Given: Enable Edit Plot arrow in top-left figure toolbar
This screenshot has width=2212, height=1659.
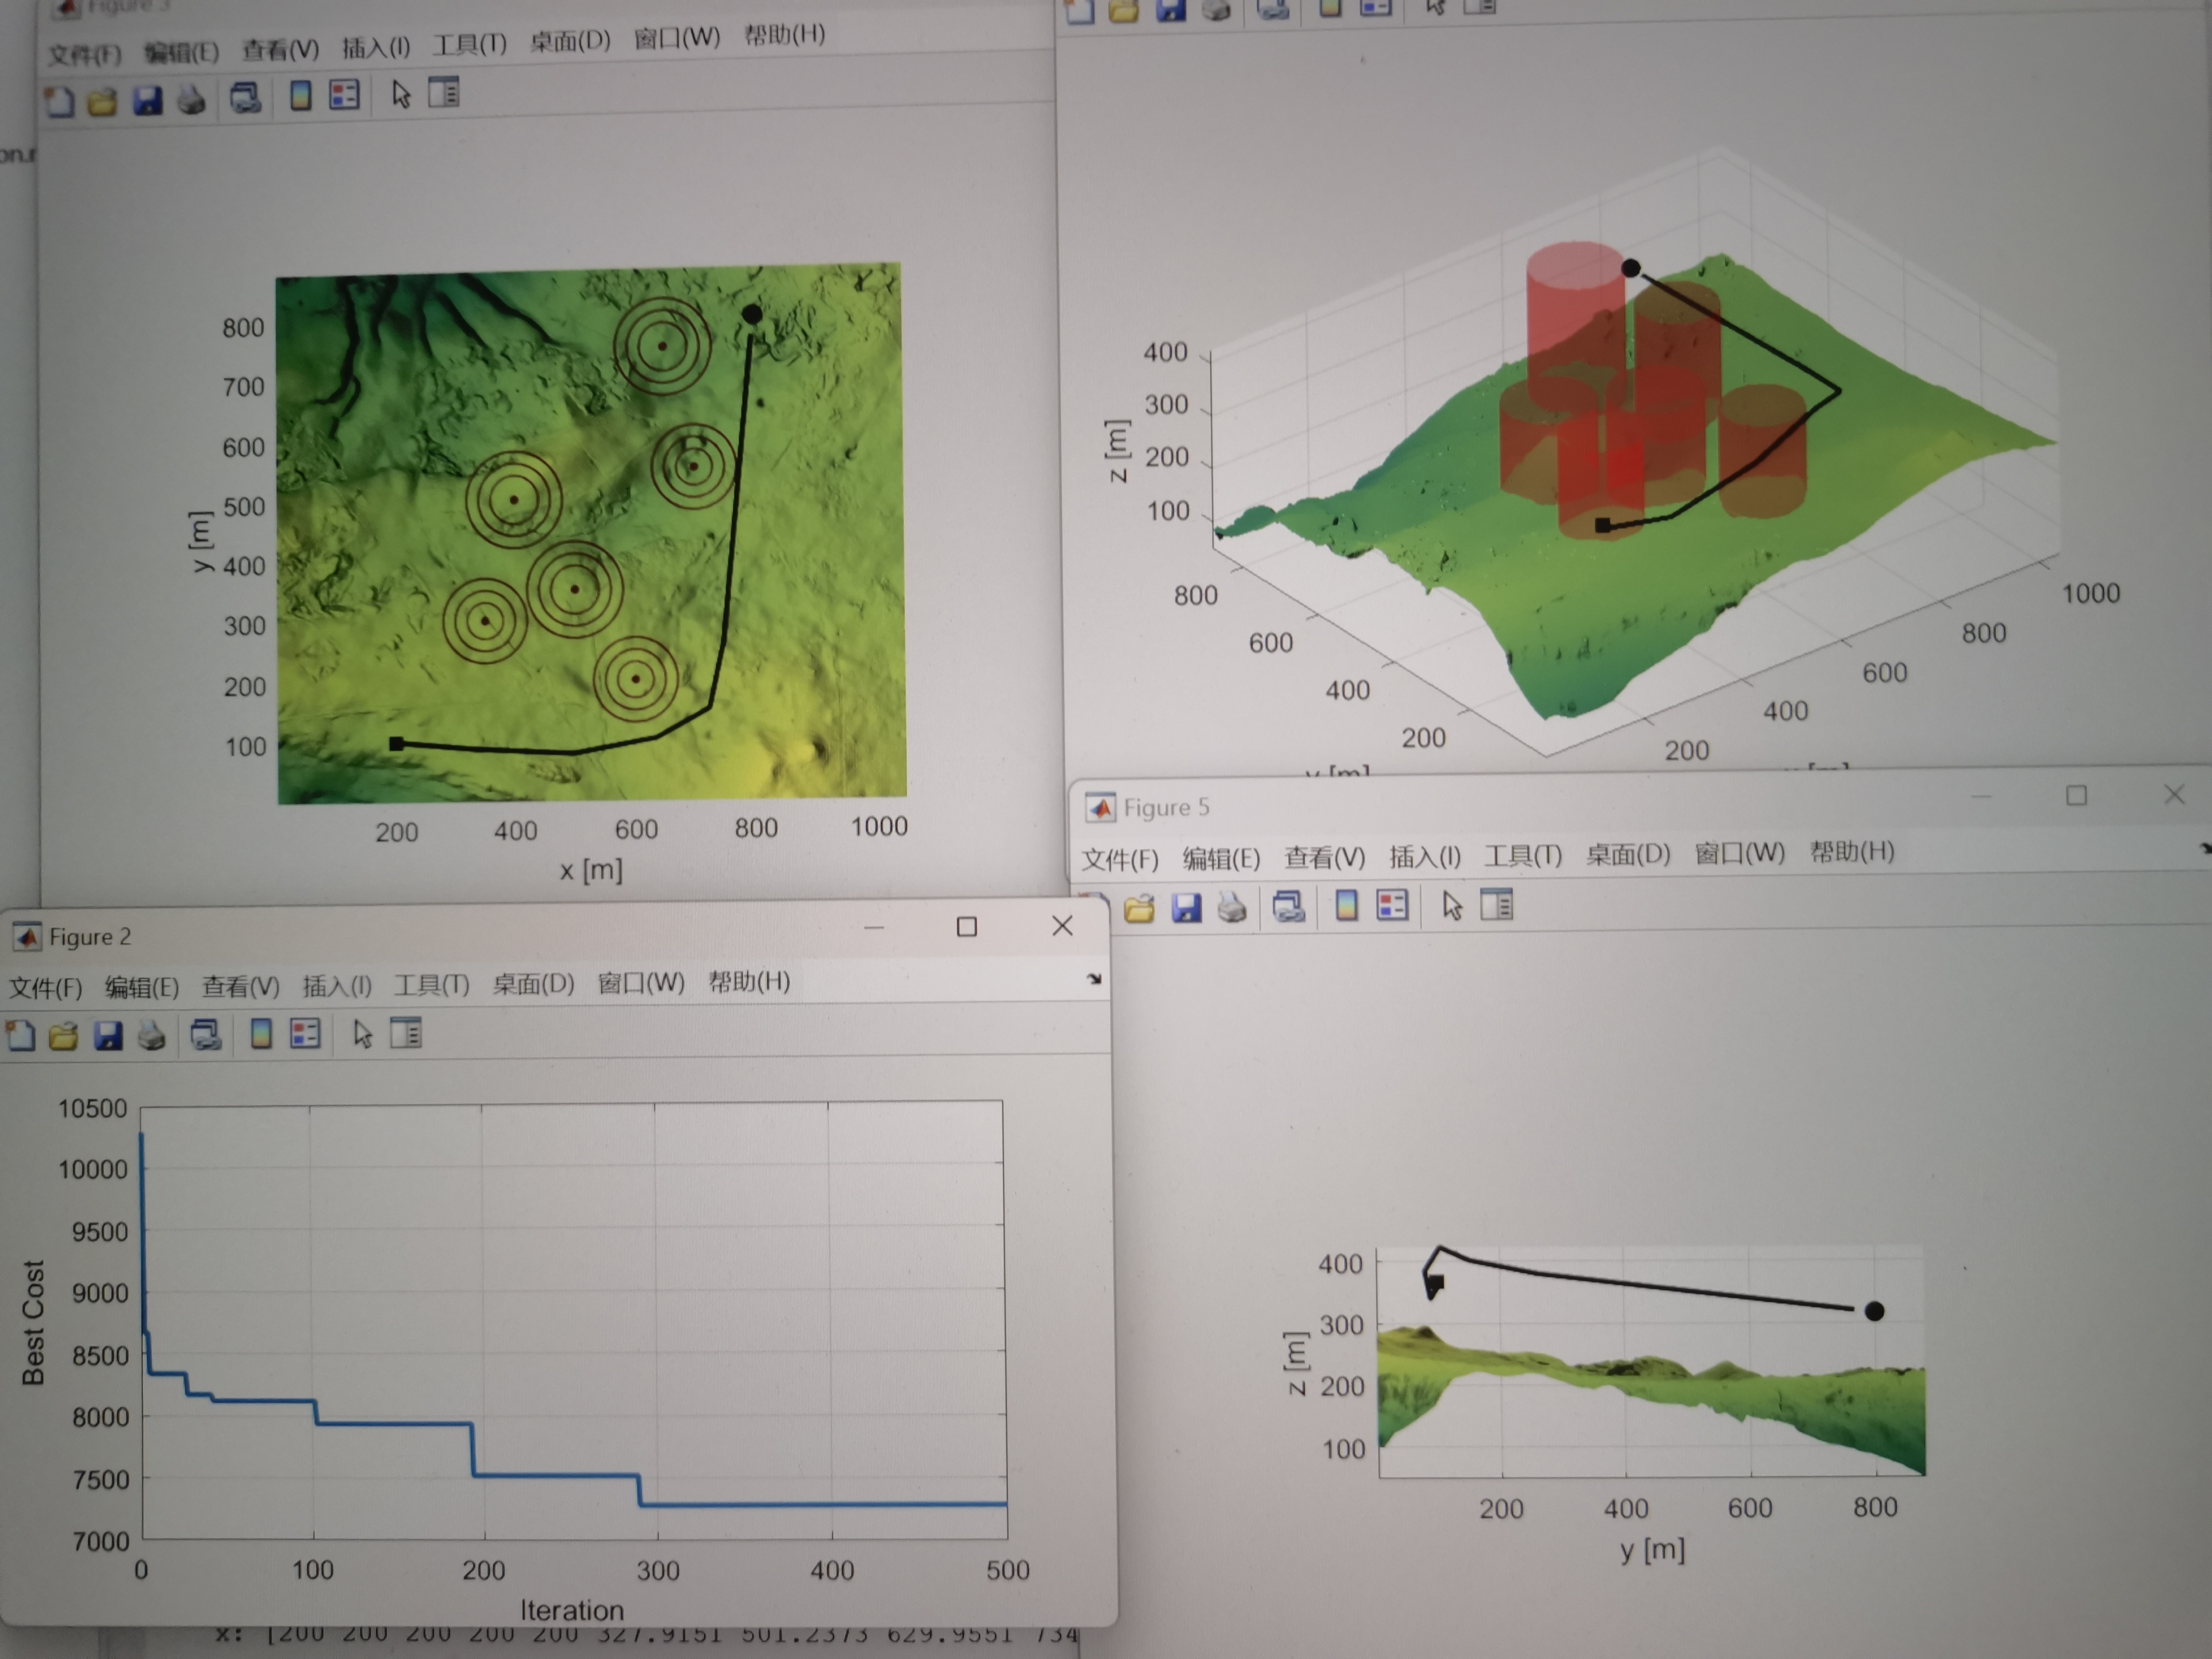Looking at the screenshot, I should [401, 94].
